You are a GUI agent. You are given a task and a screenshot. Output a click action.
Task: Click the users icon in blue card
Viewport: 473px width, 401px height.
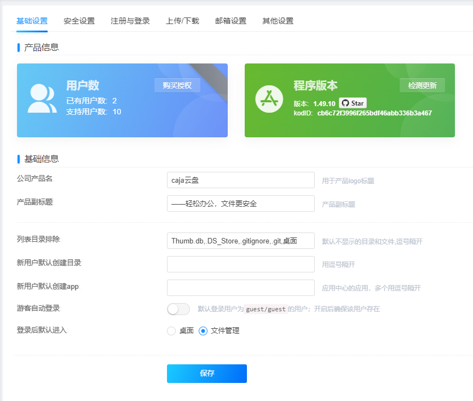pos(42,98)
